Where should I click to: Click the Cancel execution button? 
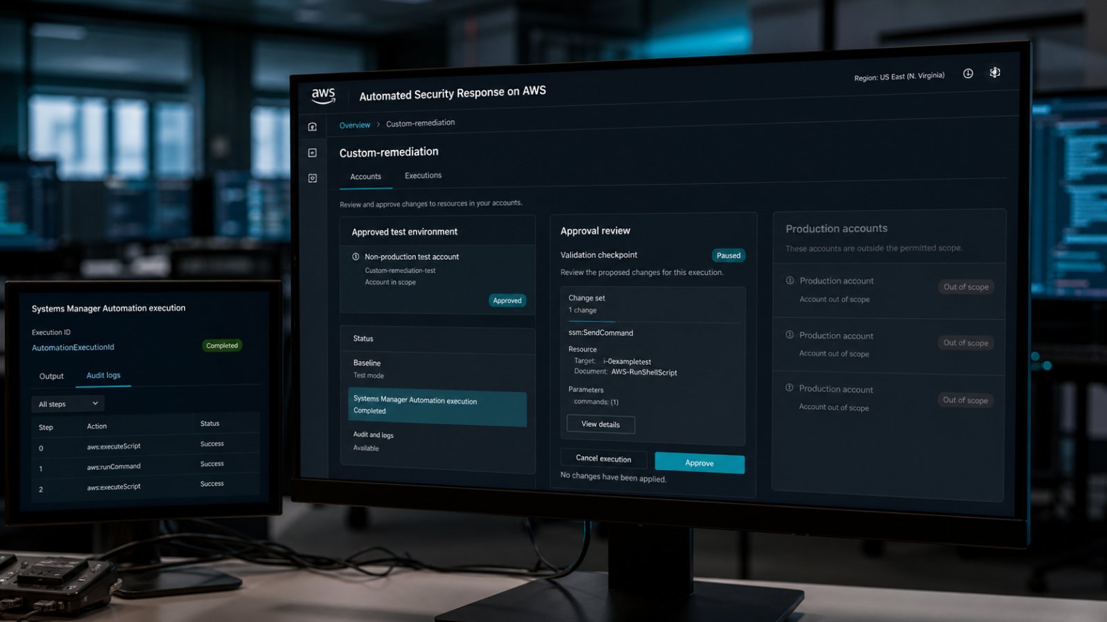click(603, 459)
